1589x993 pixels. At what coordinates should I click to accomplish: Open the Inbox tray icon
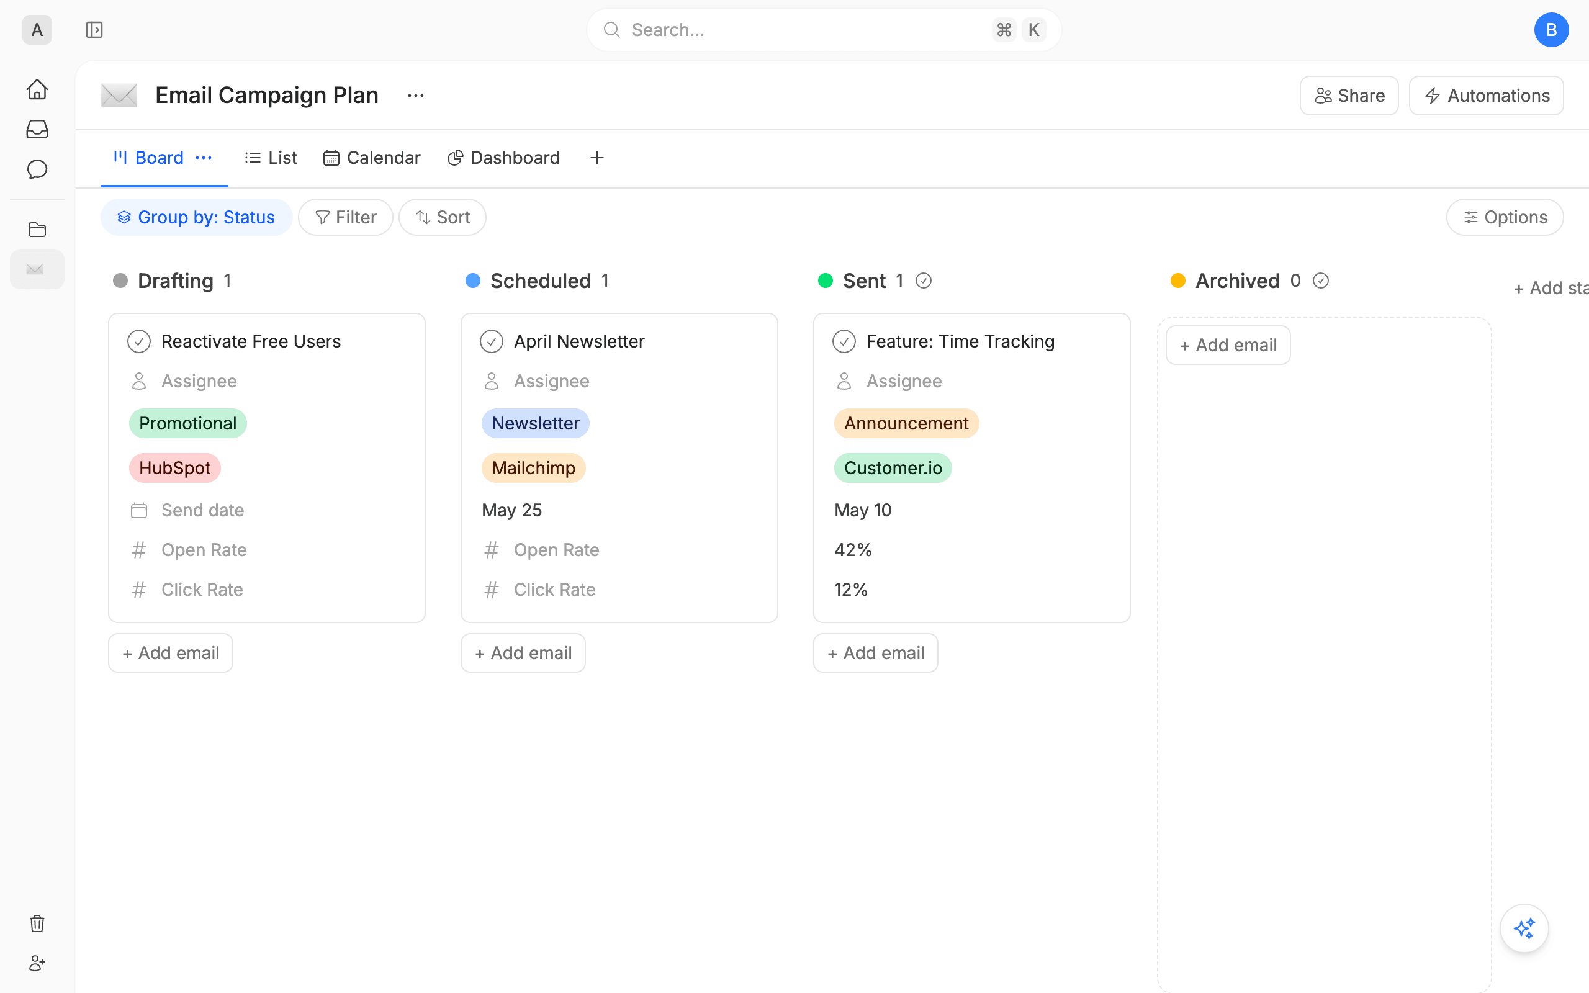pos(37,129)
